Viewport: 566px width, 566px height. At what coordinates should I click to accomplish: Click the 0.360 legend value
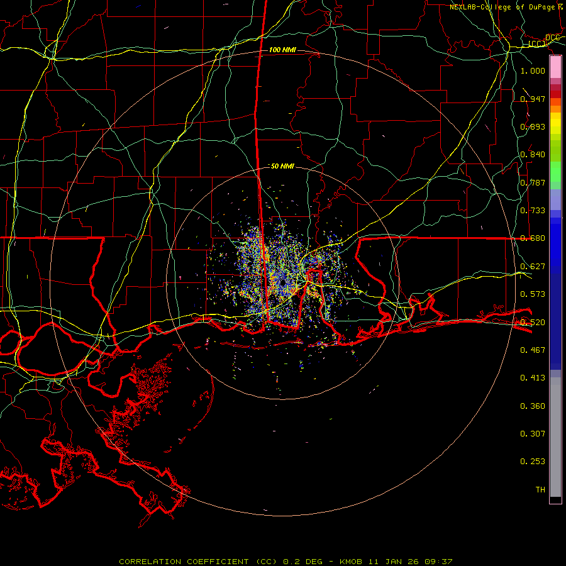533,406
